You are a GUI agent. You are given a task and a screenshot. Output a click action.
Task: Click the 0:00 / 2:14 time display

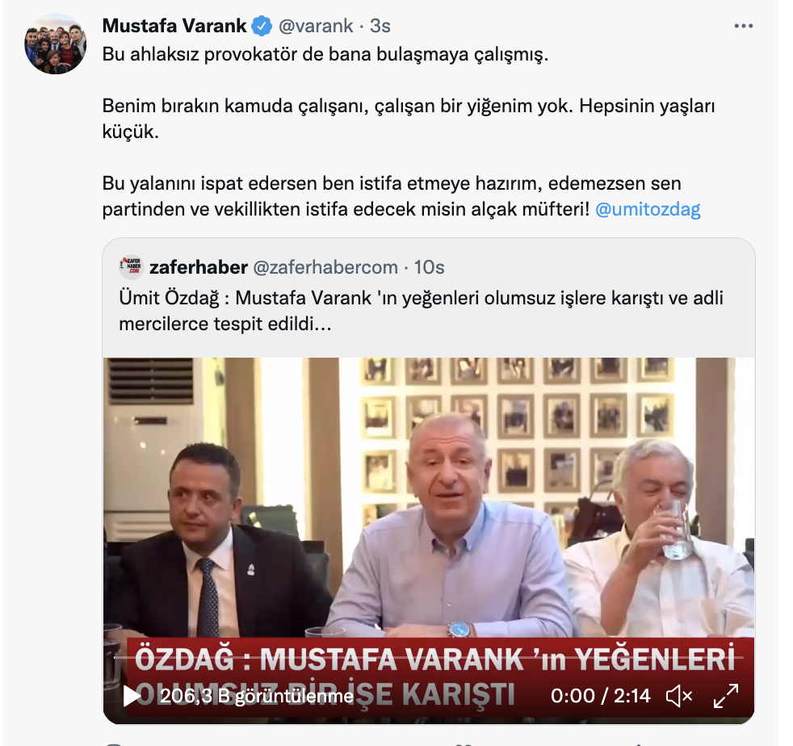click(600, 696)
